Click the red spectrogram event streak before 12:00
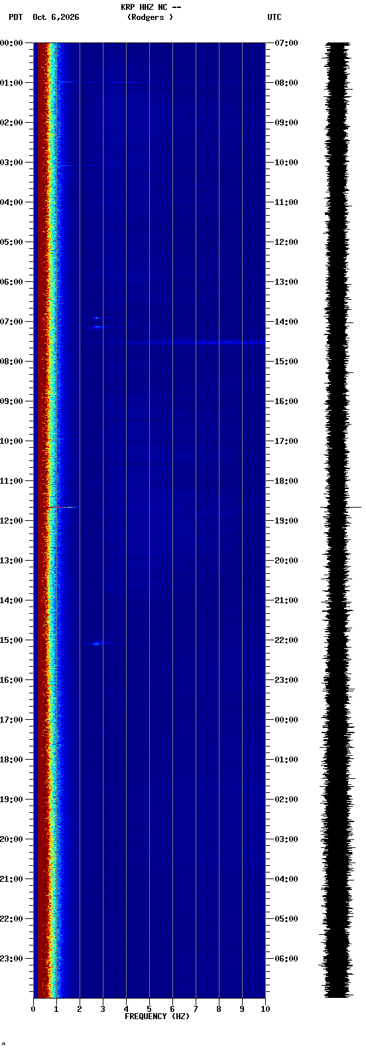Viewport: 366px width, 1051px height. pos(62,507)
